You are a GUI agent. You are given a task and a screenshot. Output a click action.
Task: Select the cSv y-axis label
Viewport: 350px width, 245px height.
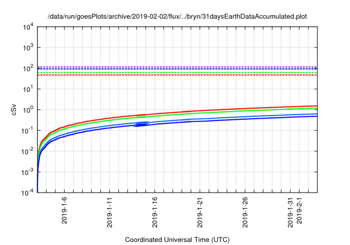coord(14,109)
